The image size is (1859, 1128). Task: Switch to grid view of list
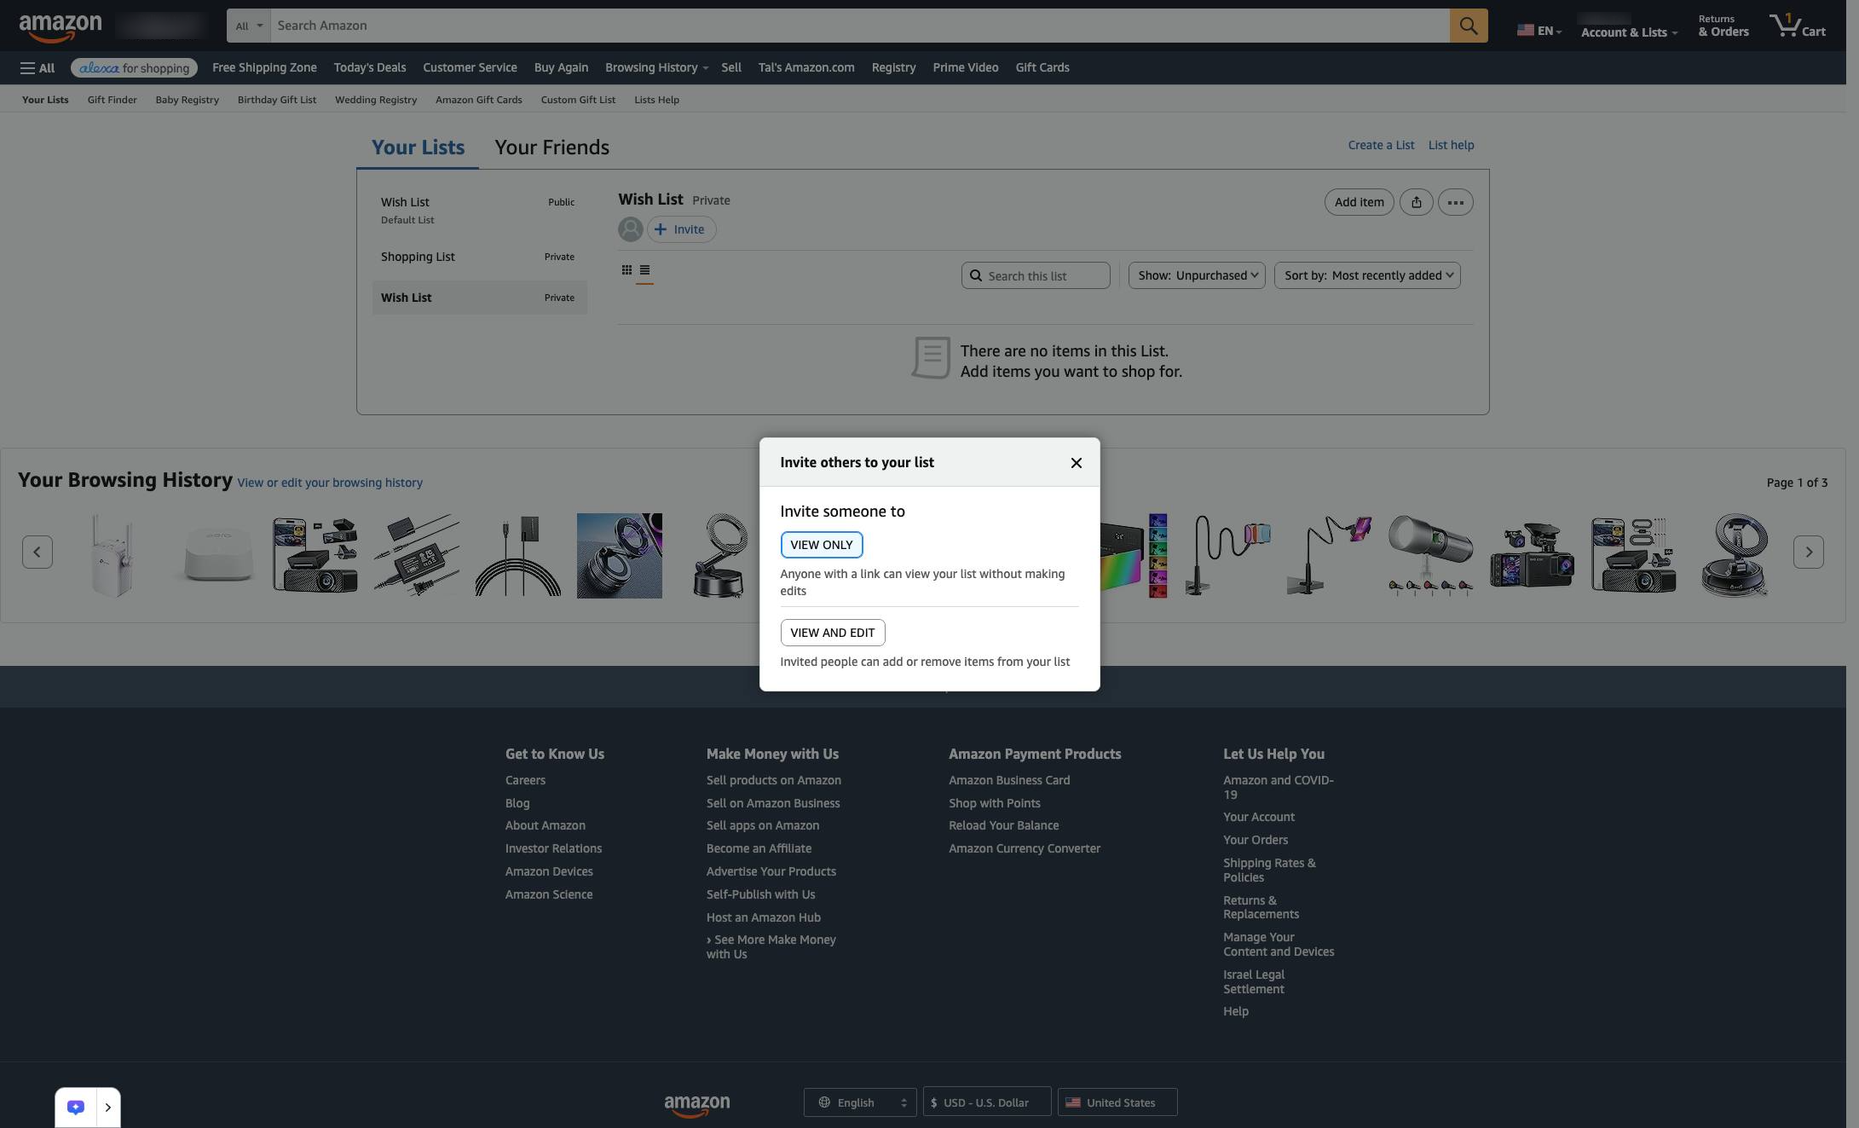click(626, 270)
